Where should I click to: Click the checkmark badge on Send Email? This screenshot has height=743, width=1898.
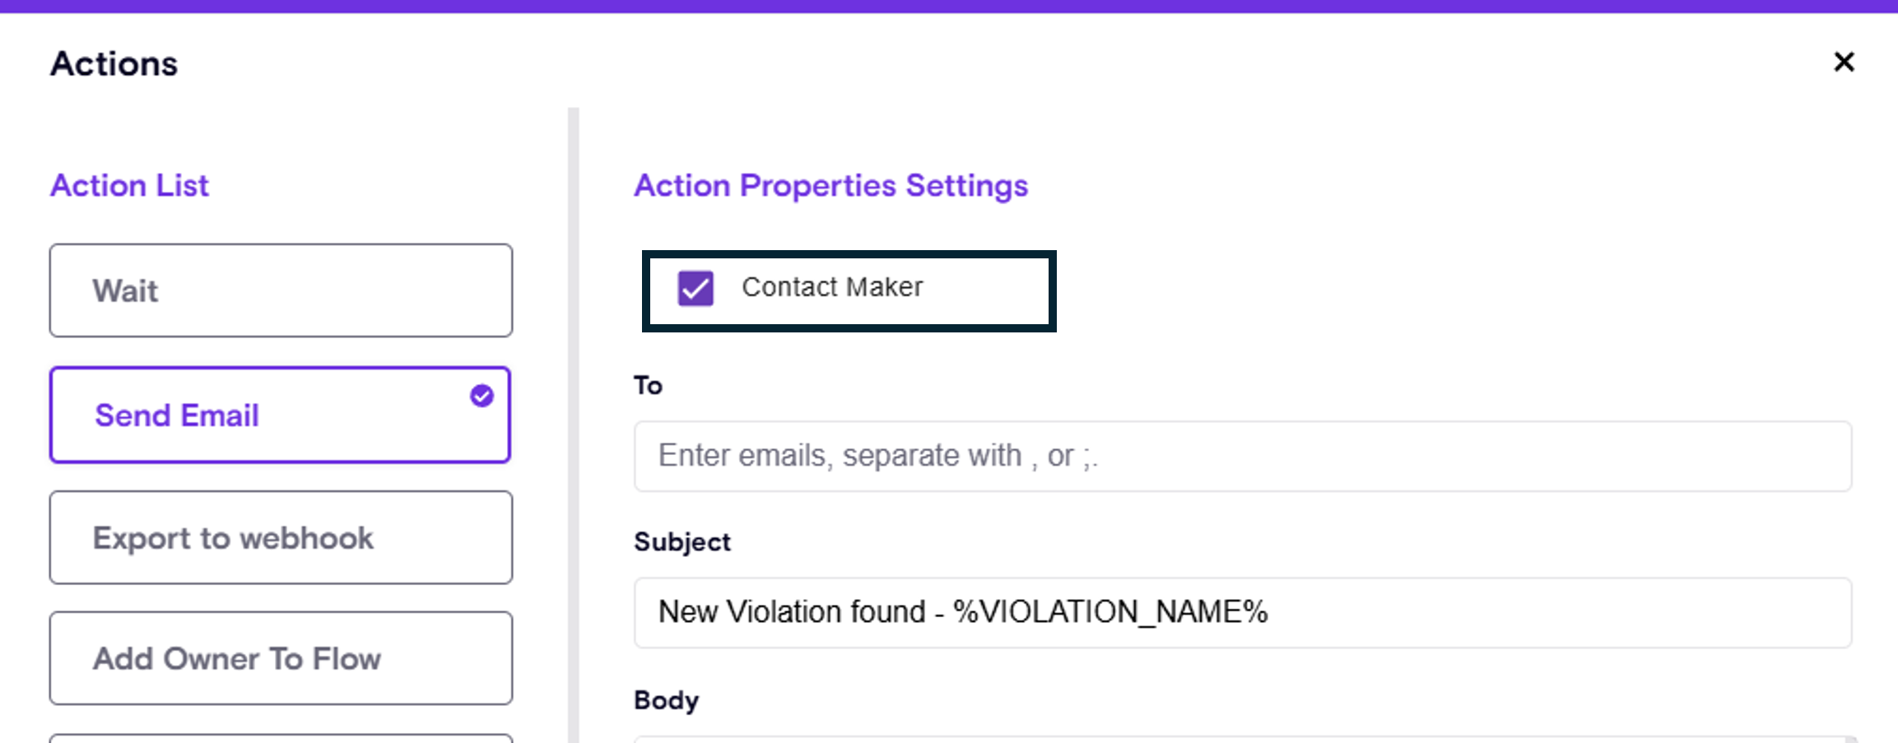coord(481,396)
